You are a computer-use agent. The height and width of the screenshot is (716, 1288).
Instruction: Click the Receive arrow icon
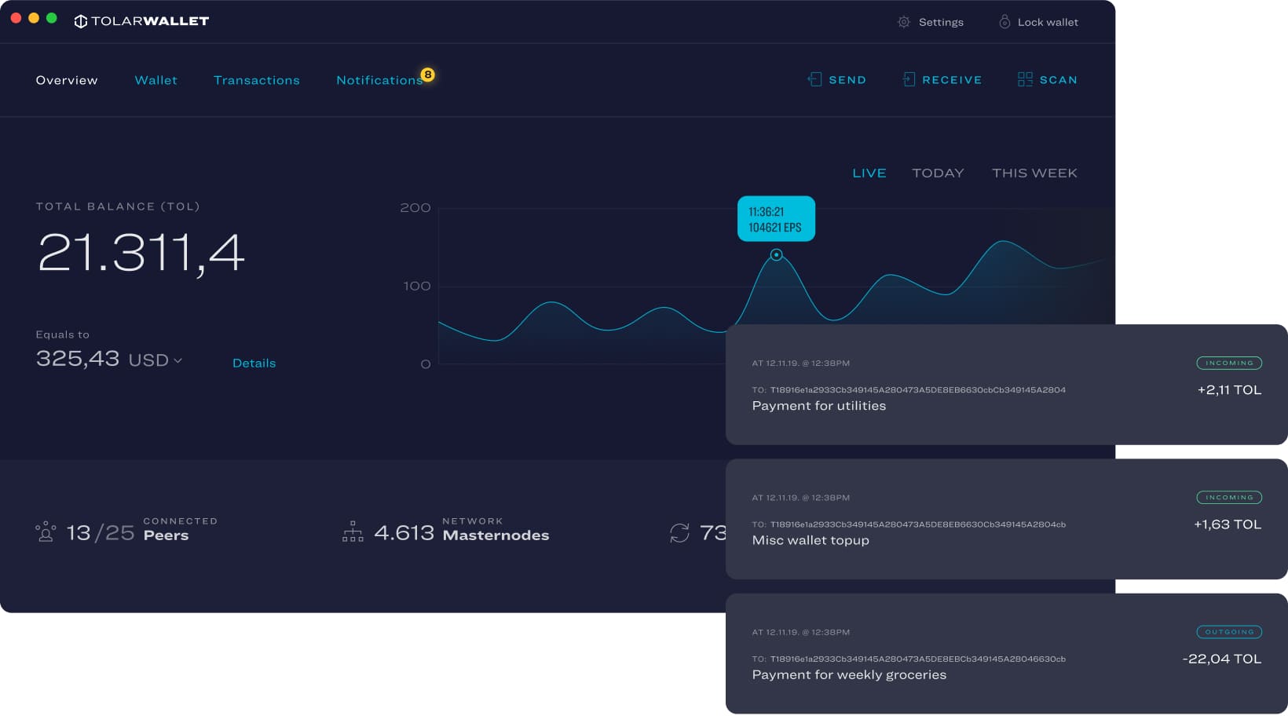pos(909,79)
